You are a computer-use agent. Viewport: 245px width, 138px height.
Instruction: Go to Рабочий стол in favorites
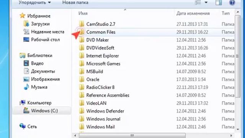[45, 40]
